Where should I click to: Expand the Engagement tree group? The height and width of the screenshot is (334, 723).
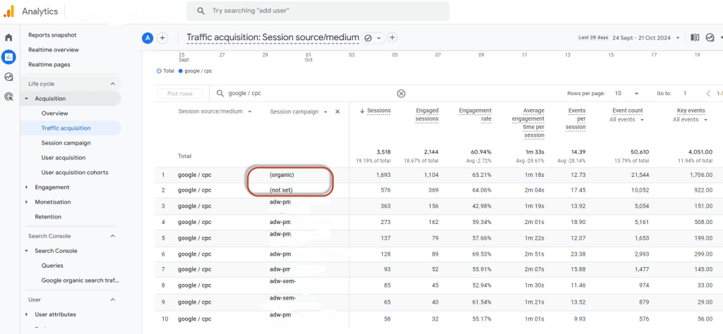click(x=27, y=187)
